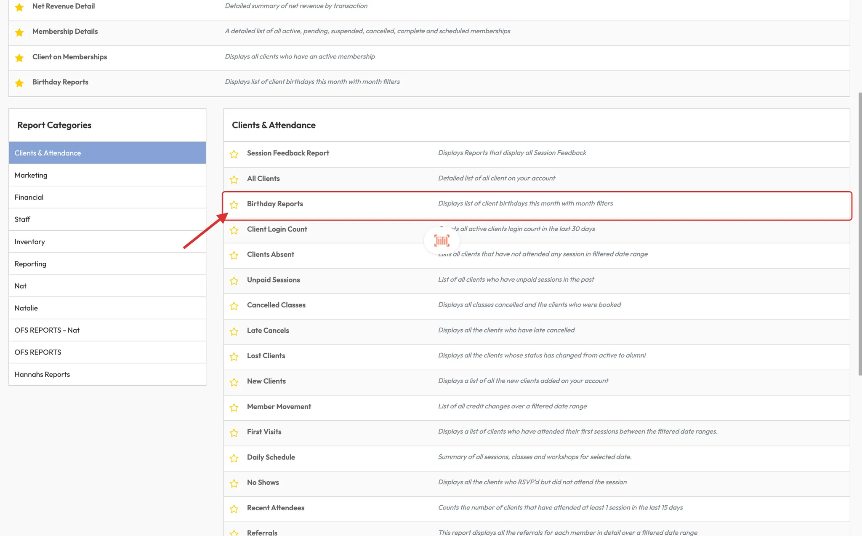Screen dimensions: 862x536
Task: Star the Daily Schedule report
Action: click(x=234, y=458)
